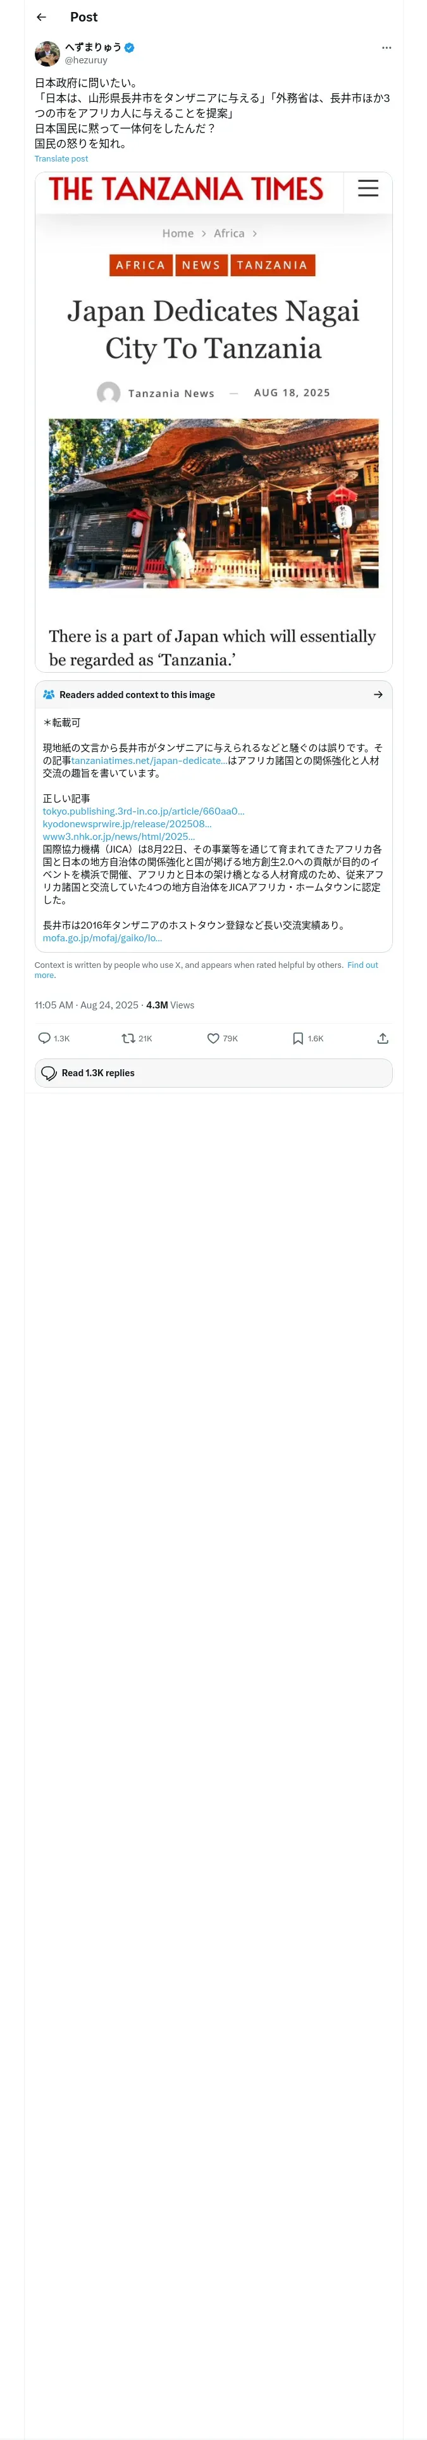Like the post with the heart icon

213,1038
